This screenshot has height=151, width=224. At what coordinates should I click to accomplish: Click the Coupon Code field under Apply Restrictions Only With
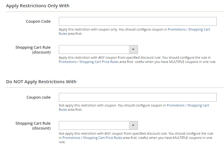(x=138, y=21)
